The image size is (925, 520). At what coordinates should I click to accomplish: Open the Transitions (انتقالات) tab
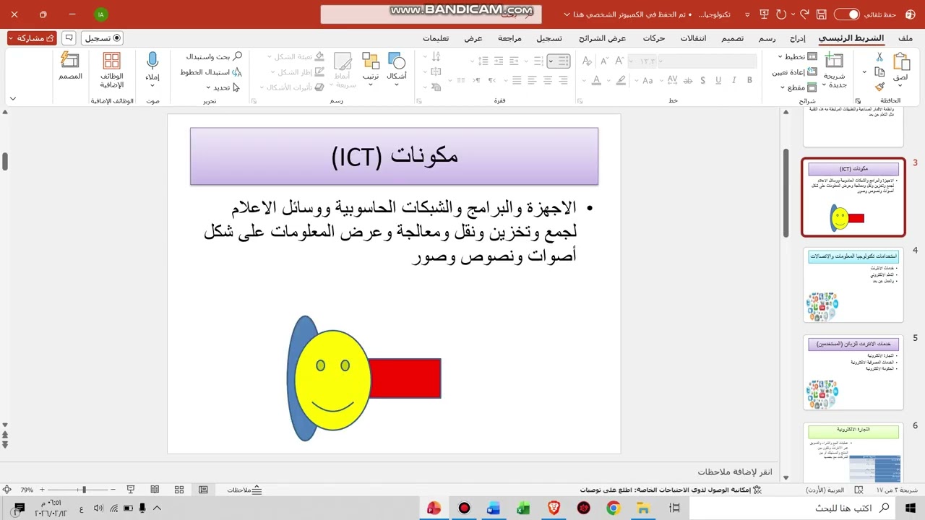(x=694, y=38)
